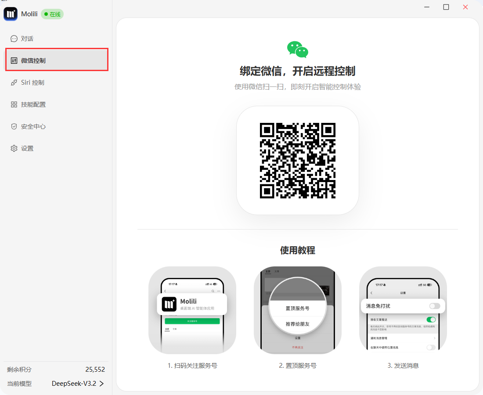Open the 设置 settings page
This screenshot has width=483, height=395.
tap(26, 148)
